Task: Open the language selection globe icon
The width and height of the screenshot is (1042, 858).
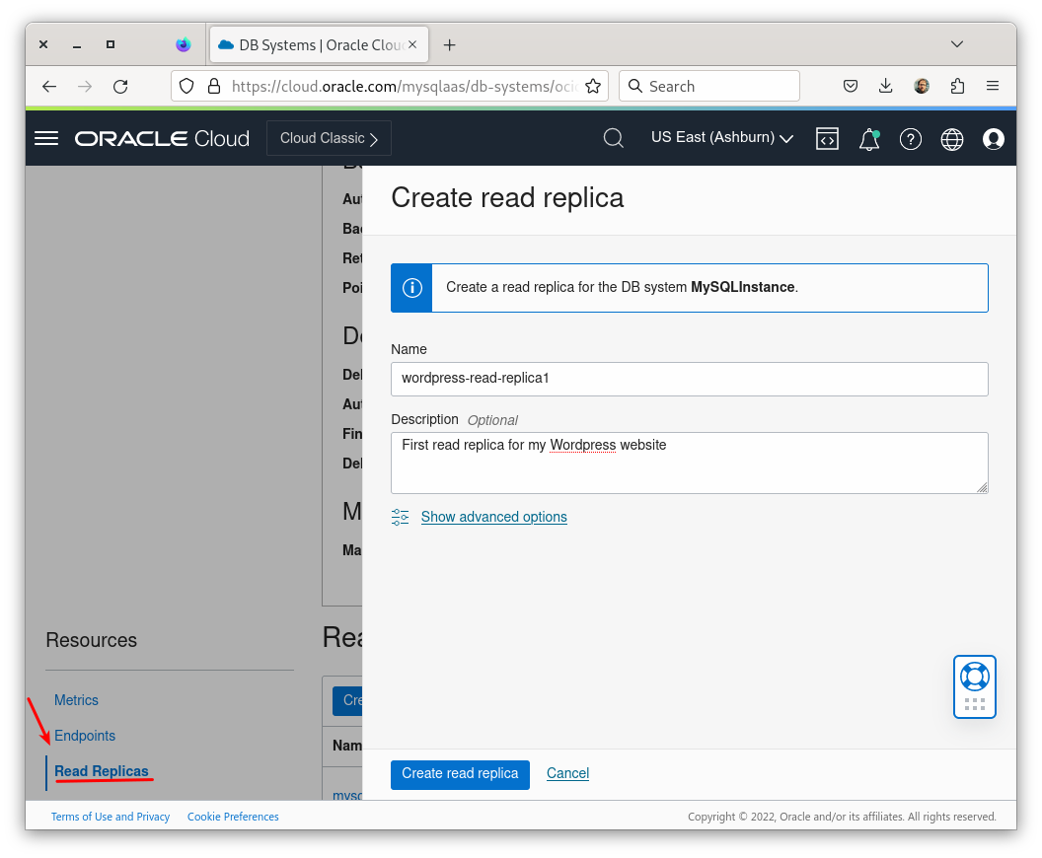Action: [951, 139]
